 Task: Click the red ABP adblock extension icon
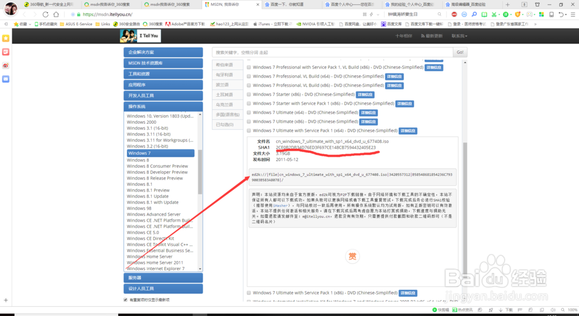tap(454, 14)
